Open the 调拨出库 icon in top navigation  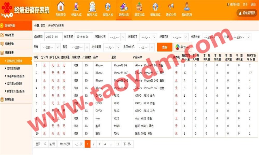pos(155,7)
